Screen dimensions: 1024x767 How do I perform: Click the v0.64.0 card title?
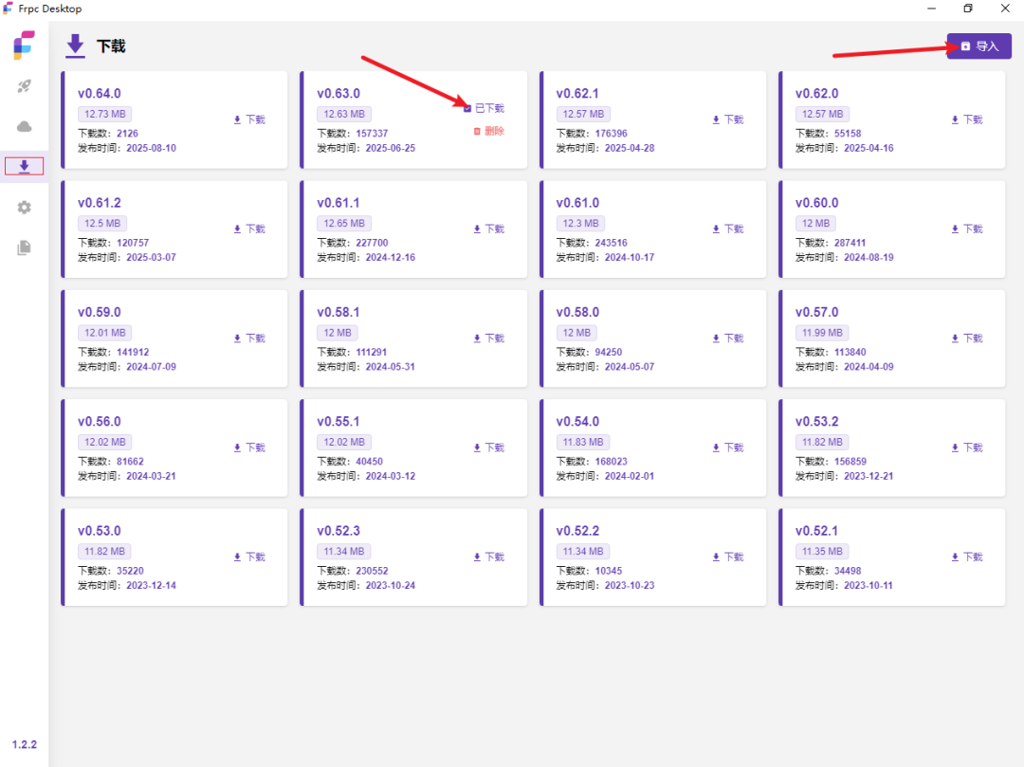pos(100,93)
